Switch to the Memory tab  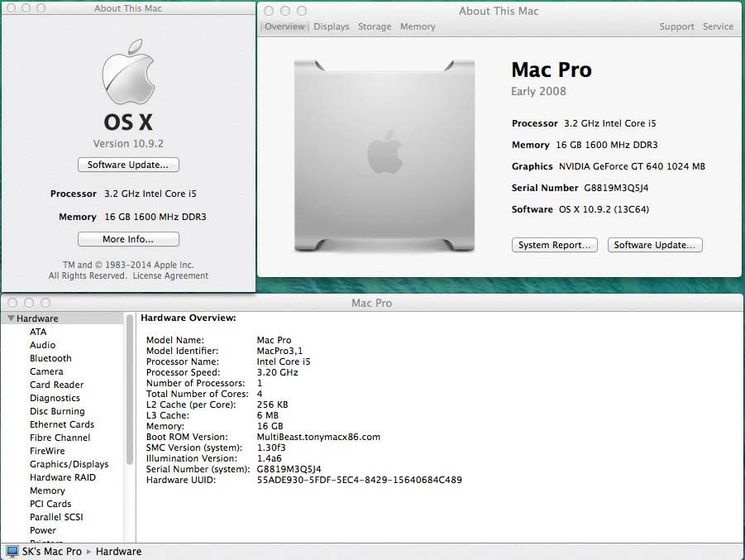click(418, 26)
